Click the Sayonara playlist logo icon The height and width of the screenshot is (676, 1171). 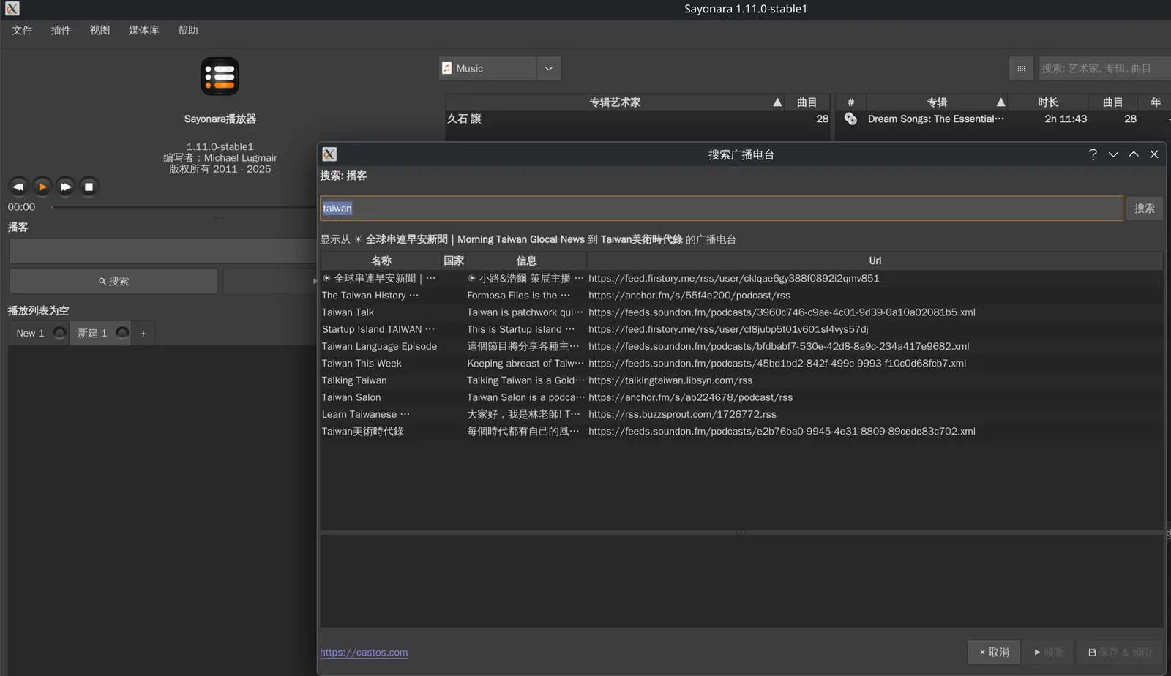[x=220, y=76]
